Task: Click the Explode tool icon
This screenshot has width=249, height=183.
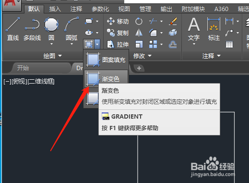Action: 173,33
